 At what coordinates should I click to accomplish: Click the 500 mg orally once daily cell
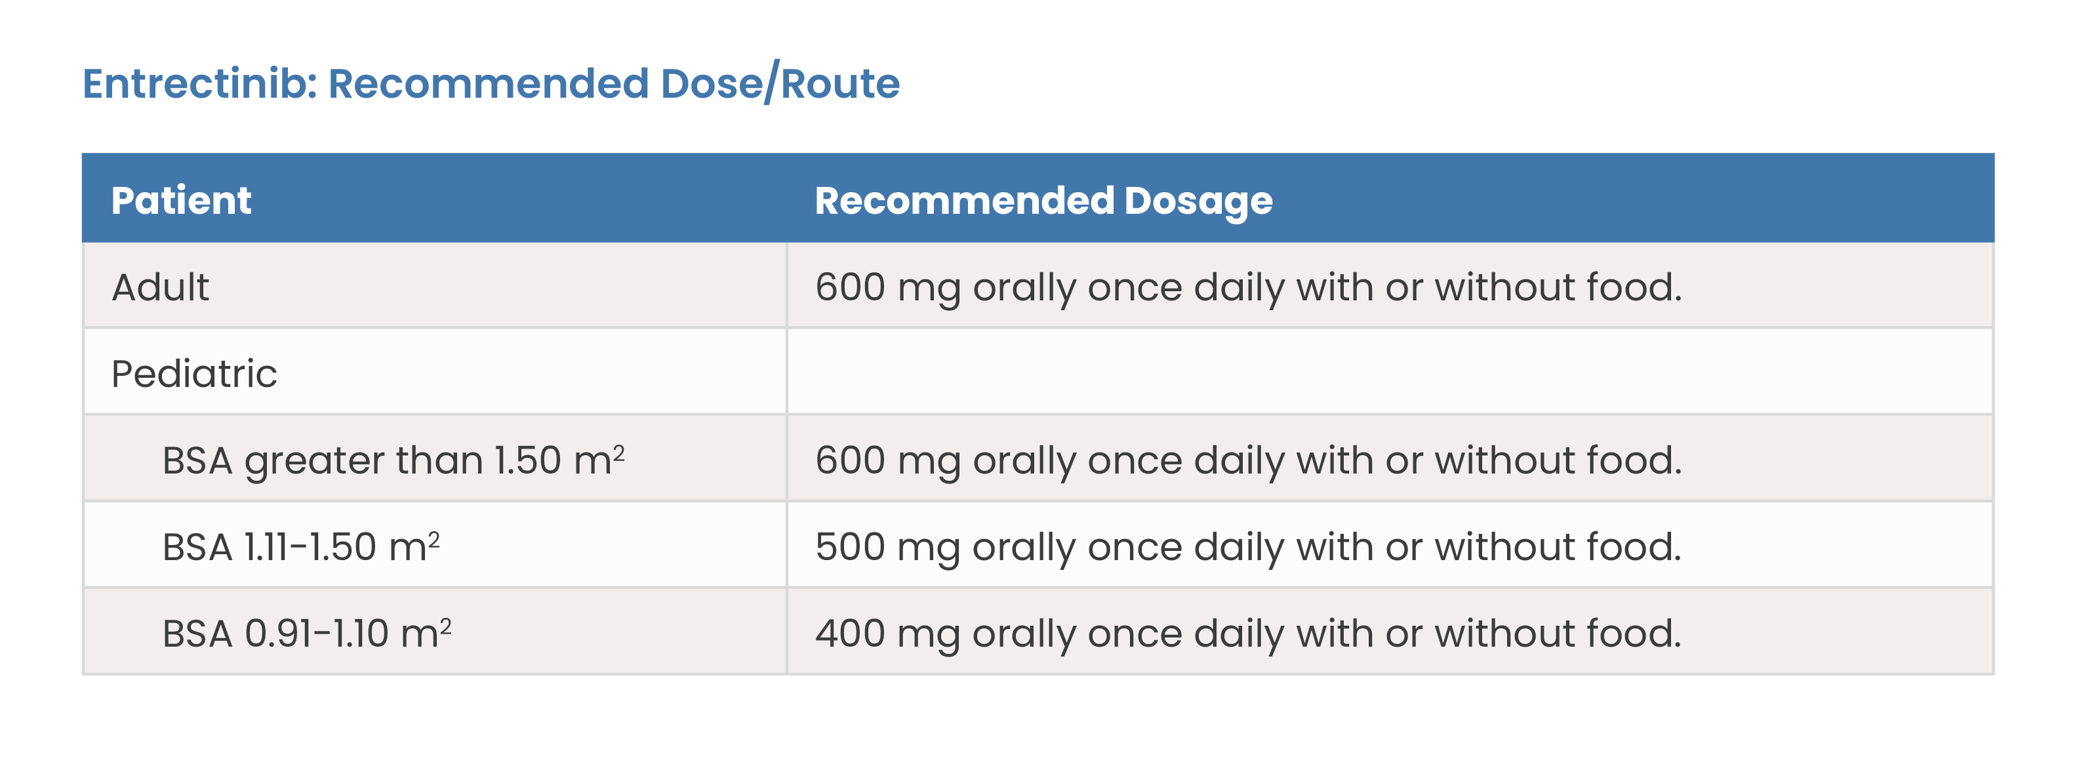(x=1390, y=544)
